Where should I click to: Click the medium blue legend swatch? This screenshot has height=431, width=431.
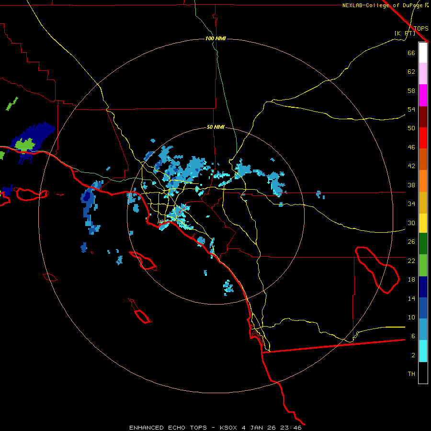(x=423, y=308)
